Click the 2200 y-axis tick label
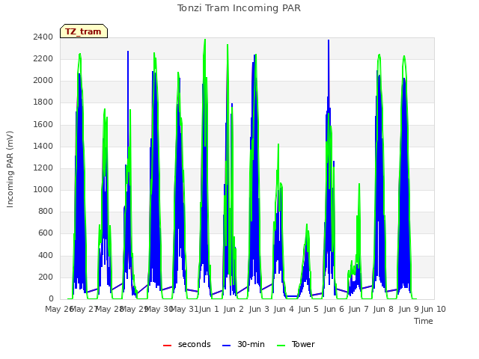 pyautogui.click(x=43, y=58)
